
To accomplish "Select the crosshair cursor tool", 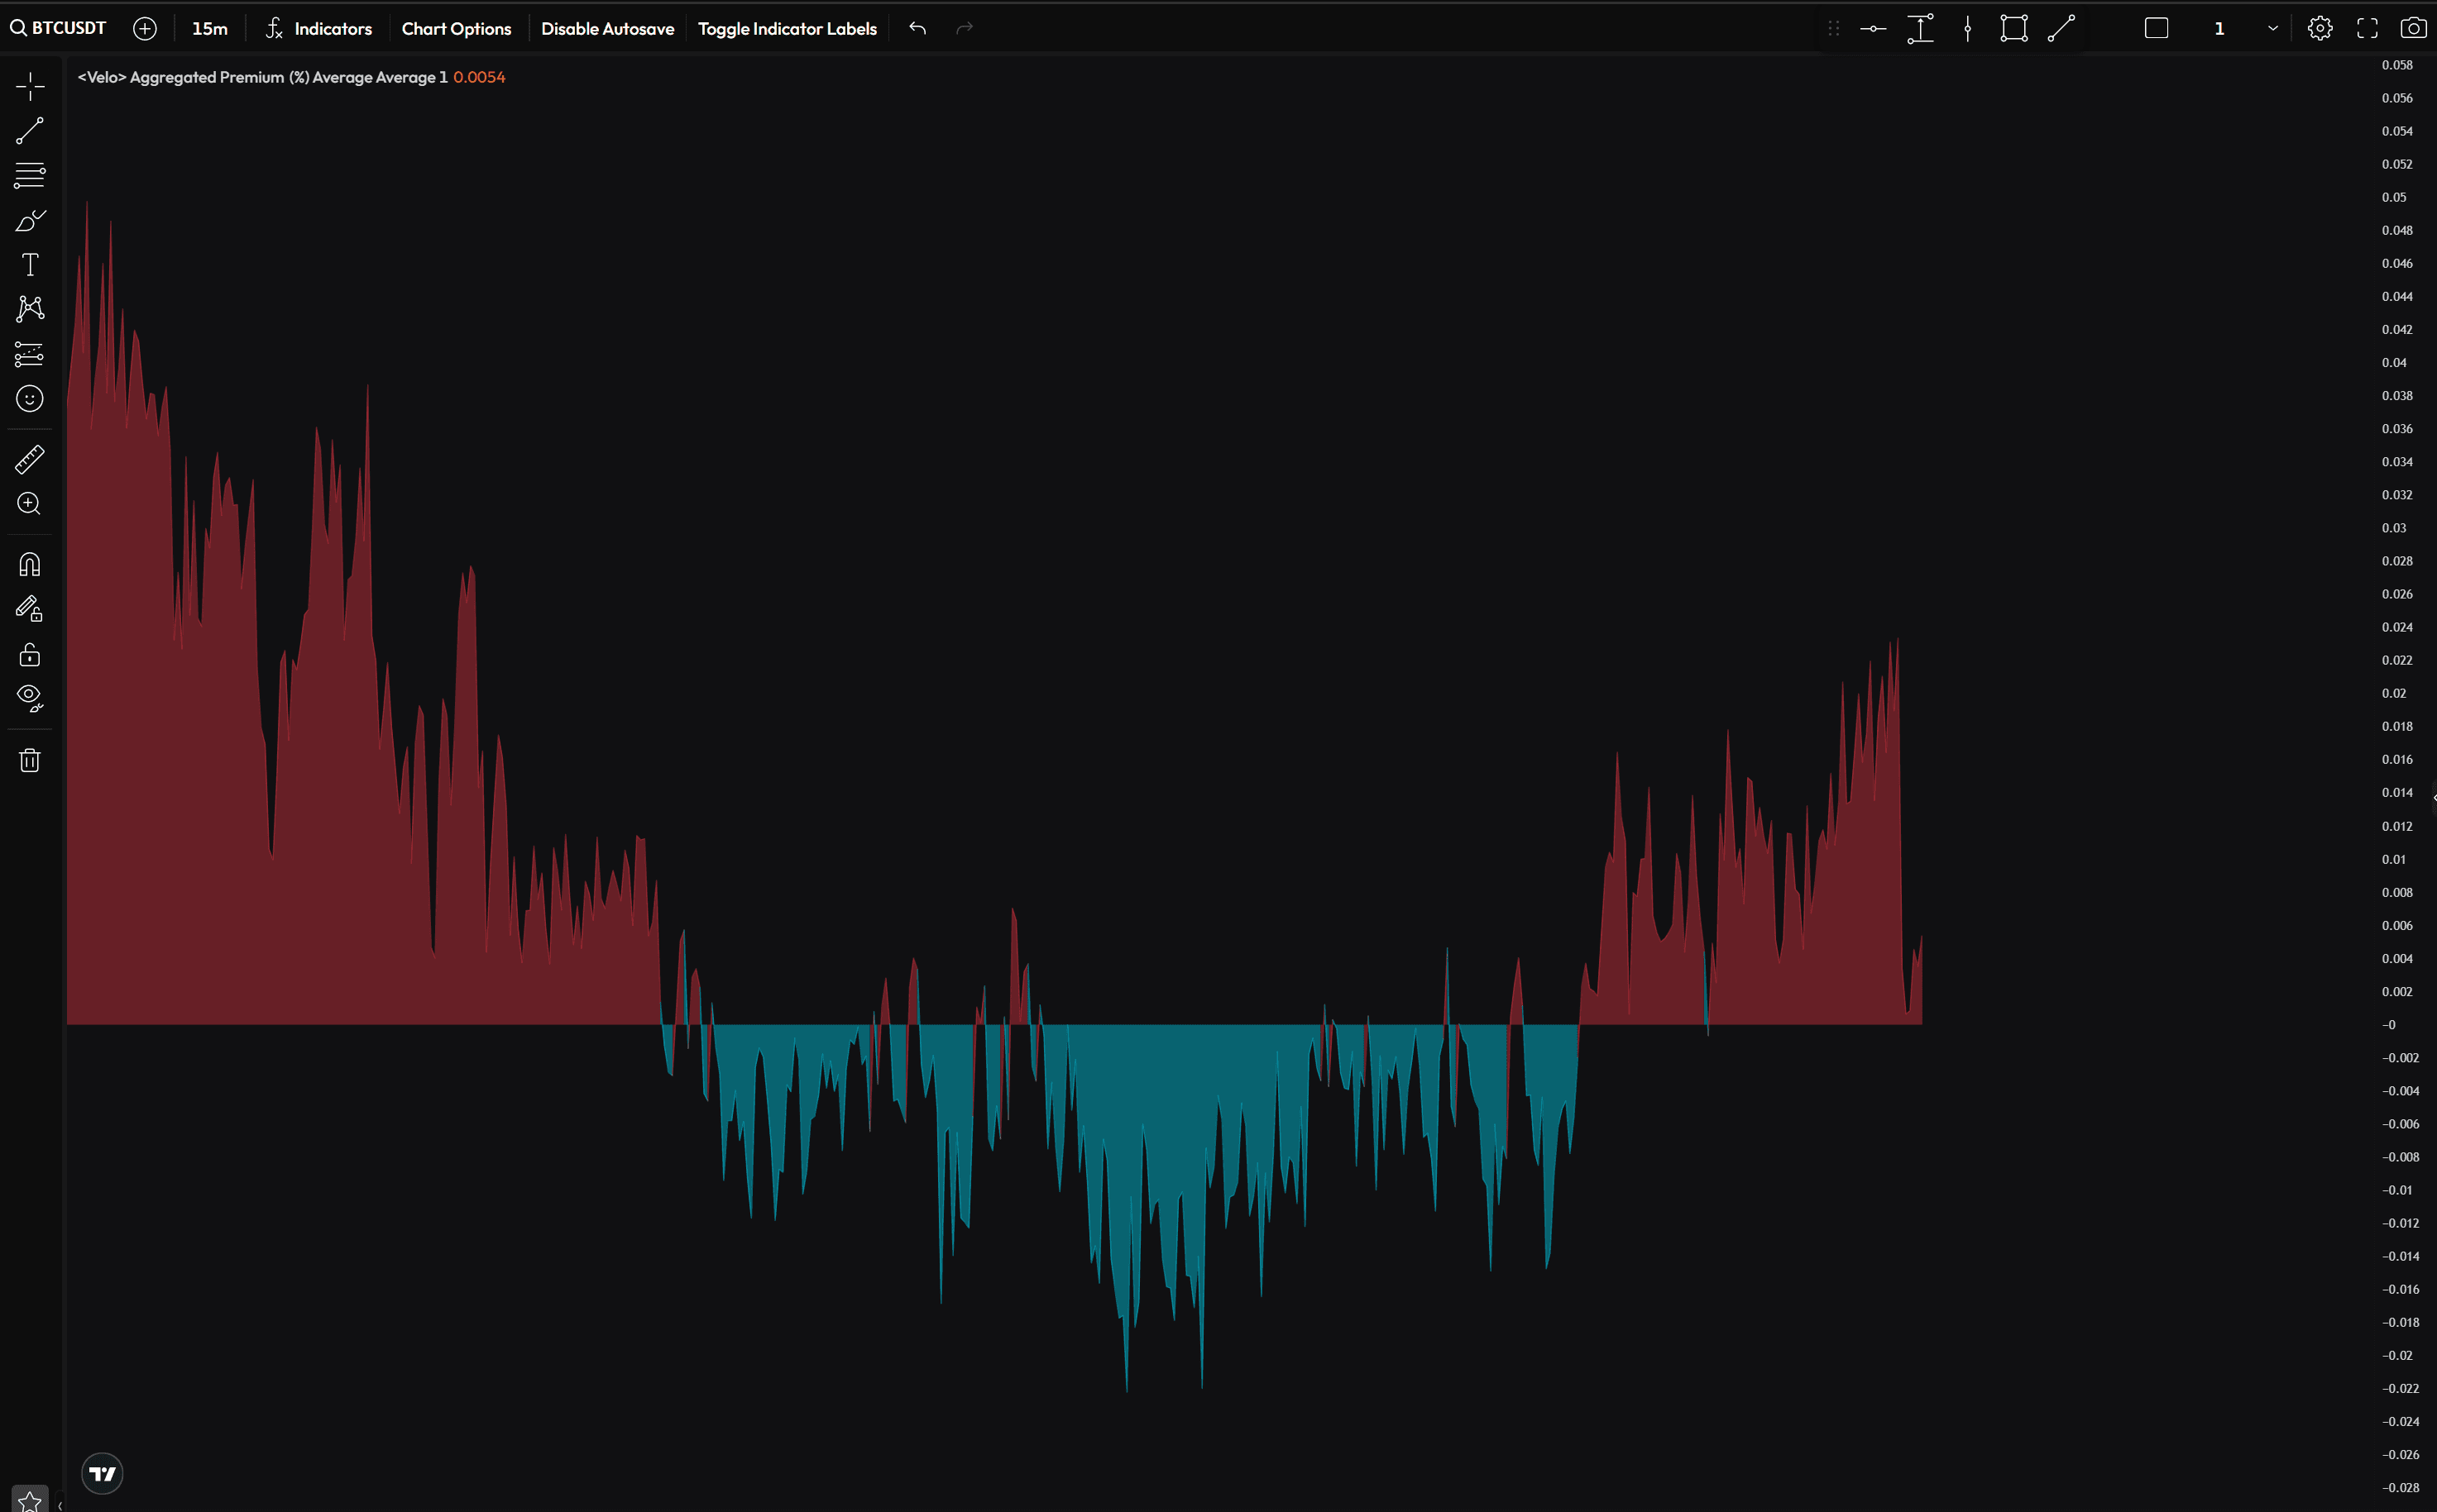I will tap(30, 87).
